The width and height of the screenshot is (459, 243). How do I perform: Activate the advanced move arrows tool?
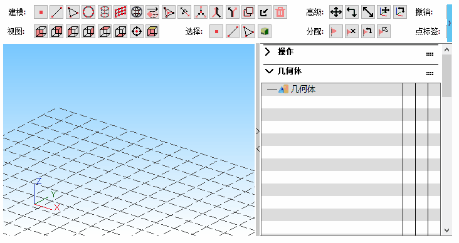pos(336,13)
